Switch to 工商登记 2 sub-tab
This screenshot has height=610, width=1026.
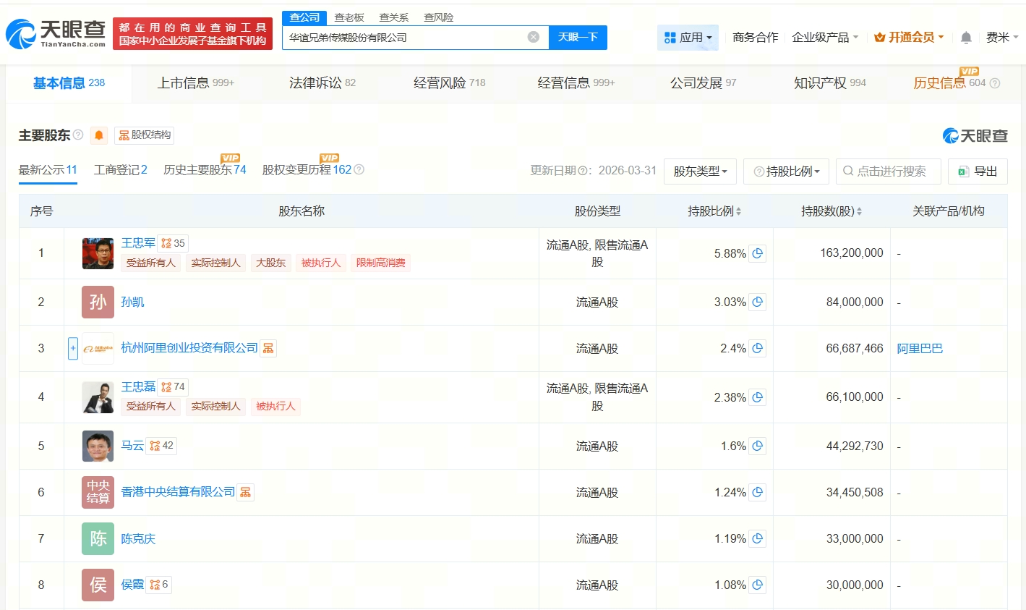[121, 170]
